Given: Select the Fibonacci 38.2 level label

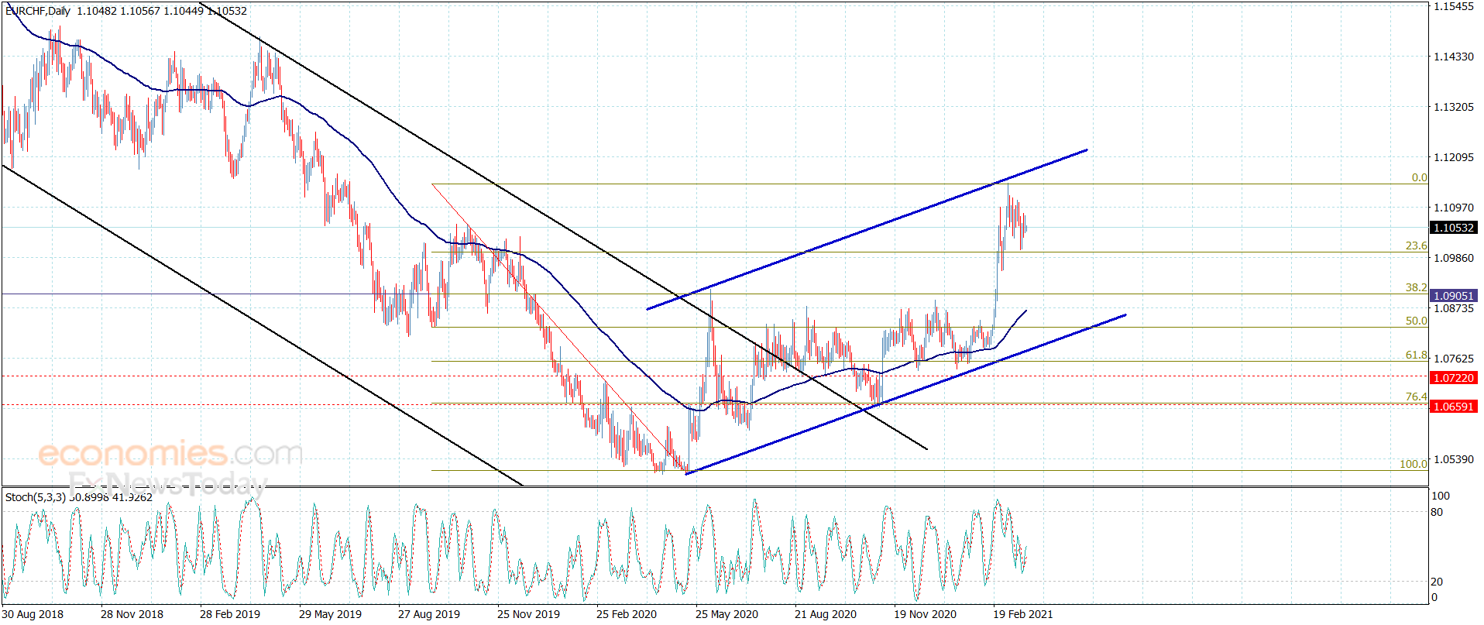Looking at the screenshot, I should coord(1416,287).
